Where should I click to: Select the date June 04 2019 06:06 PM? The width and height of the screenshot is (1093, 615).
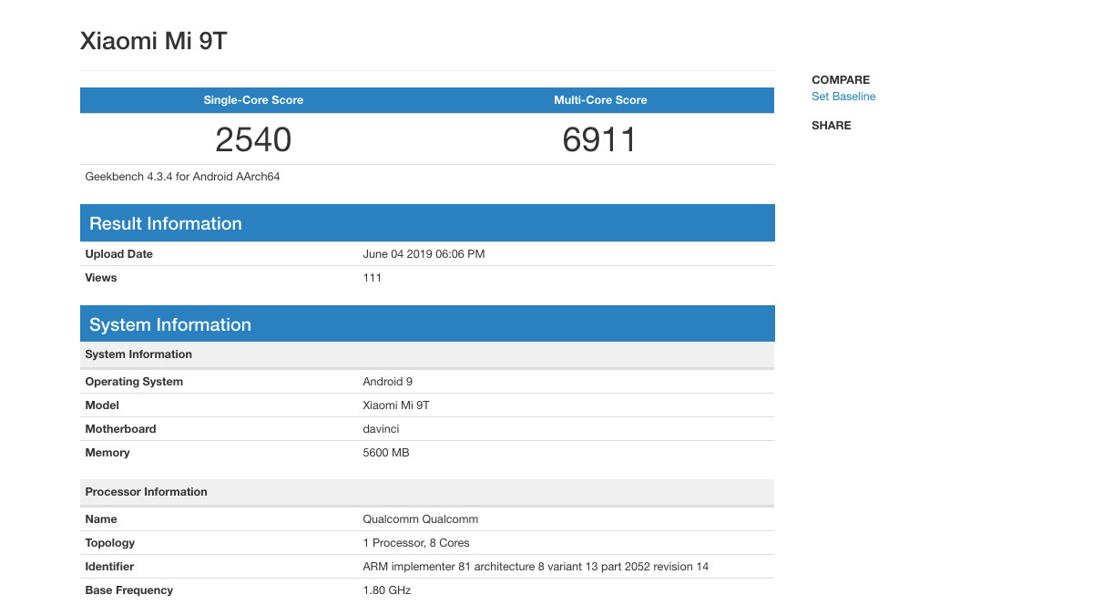(x=424, y=254)
